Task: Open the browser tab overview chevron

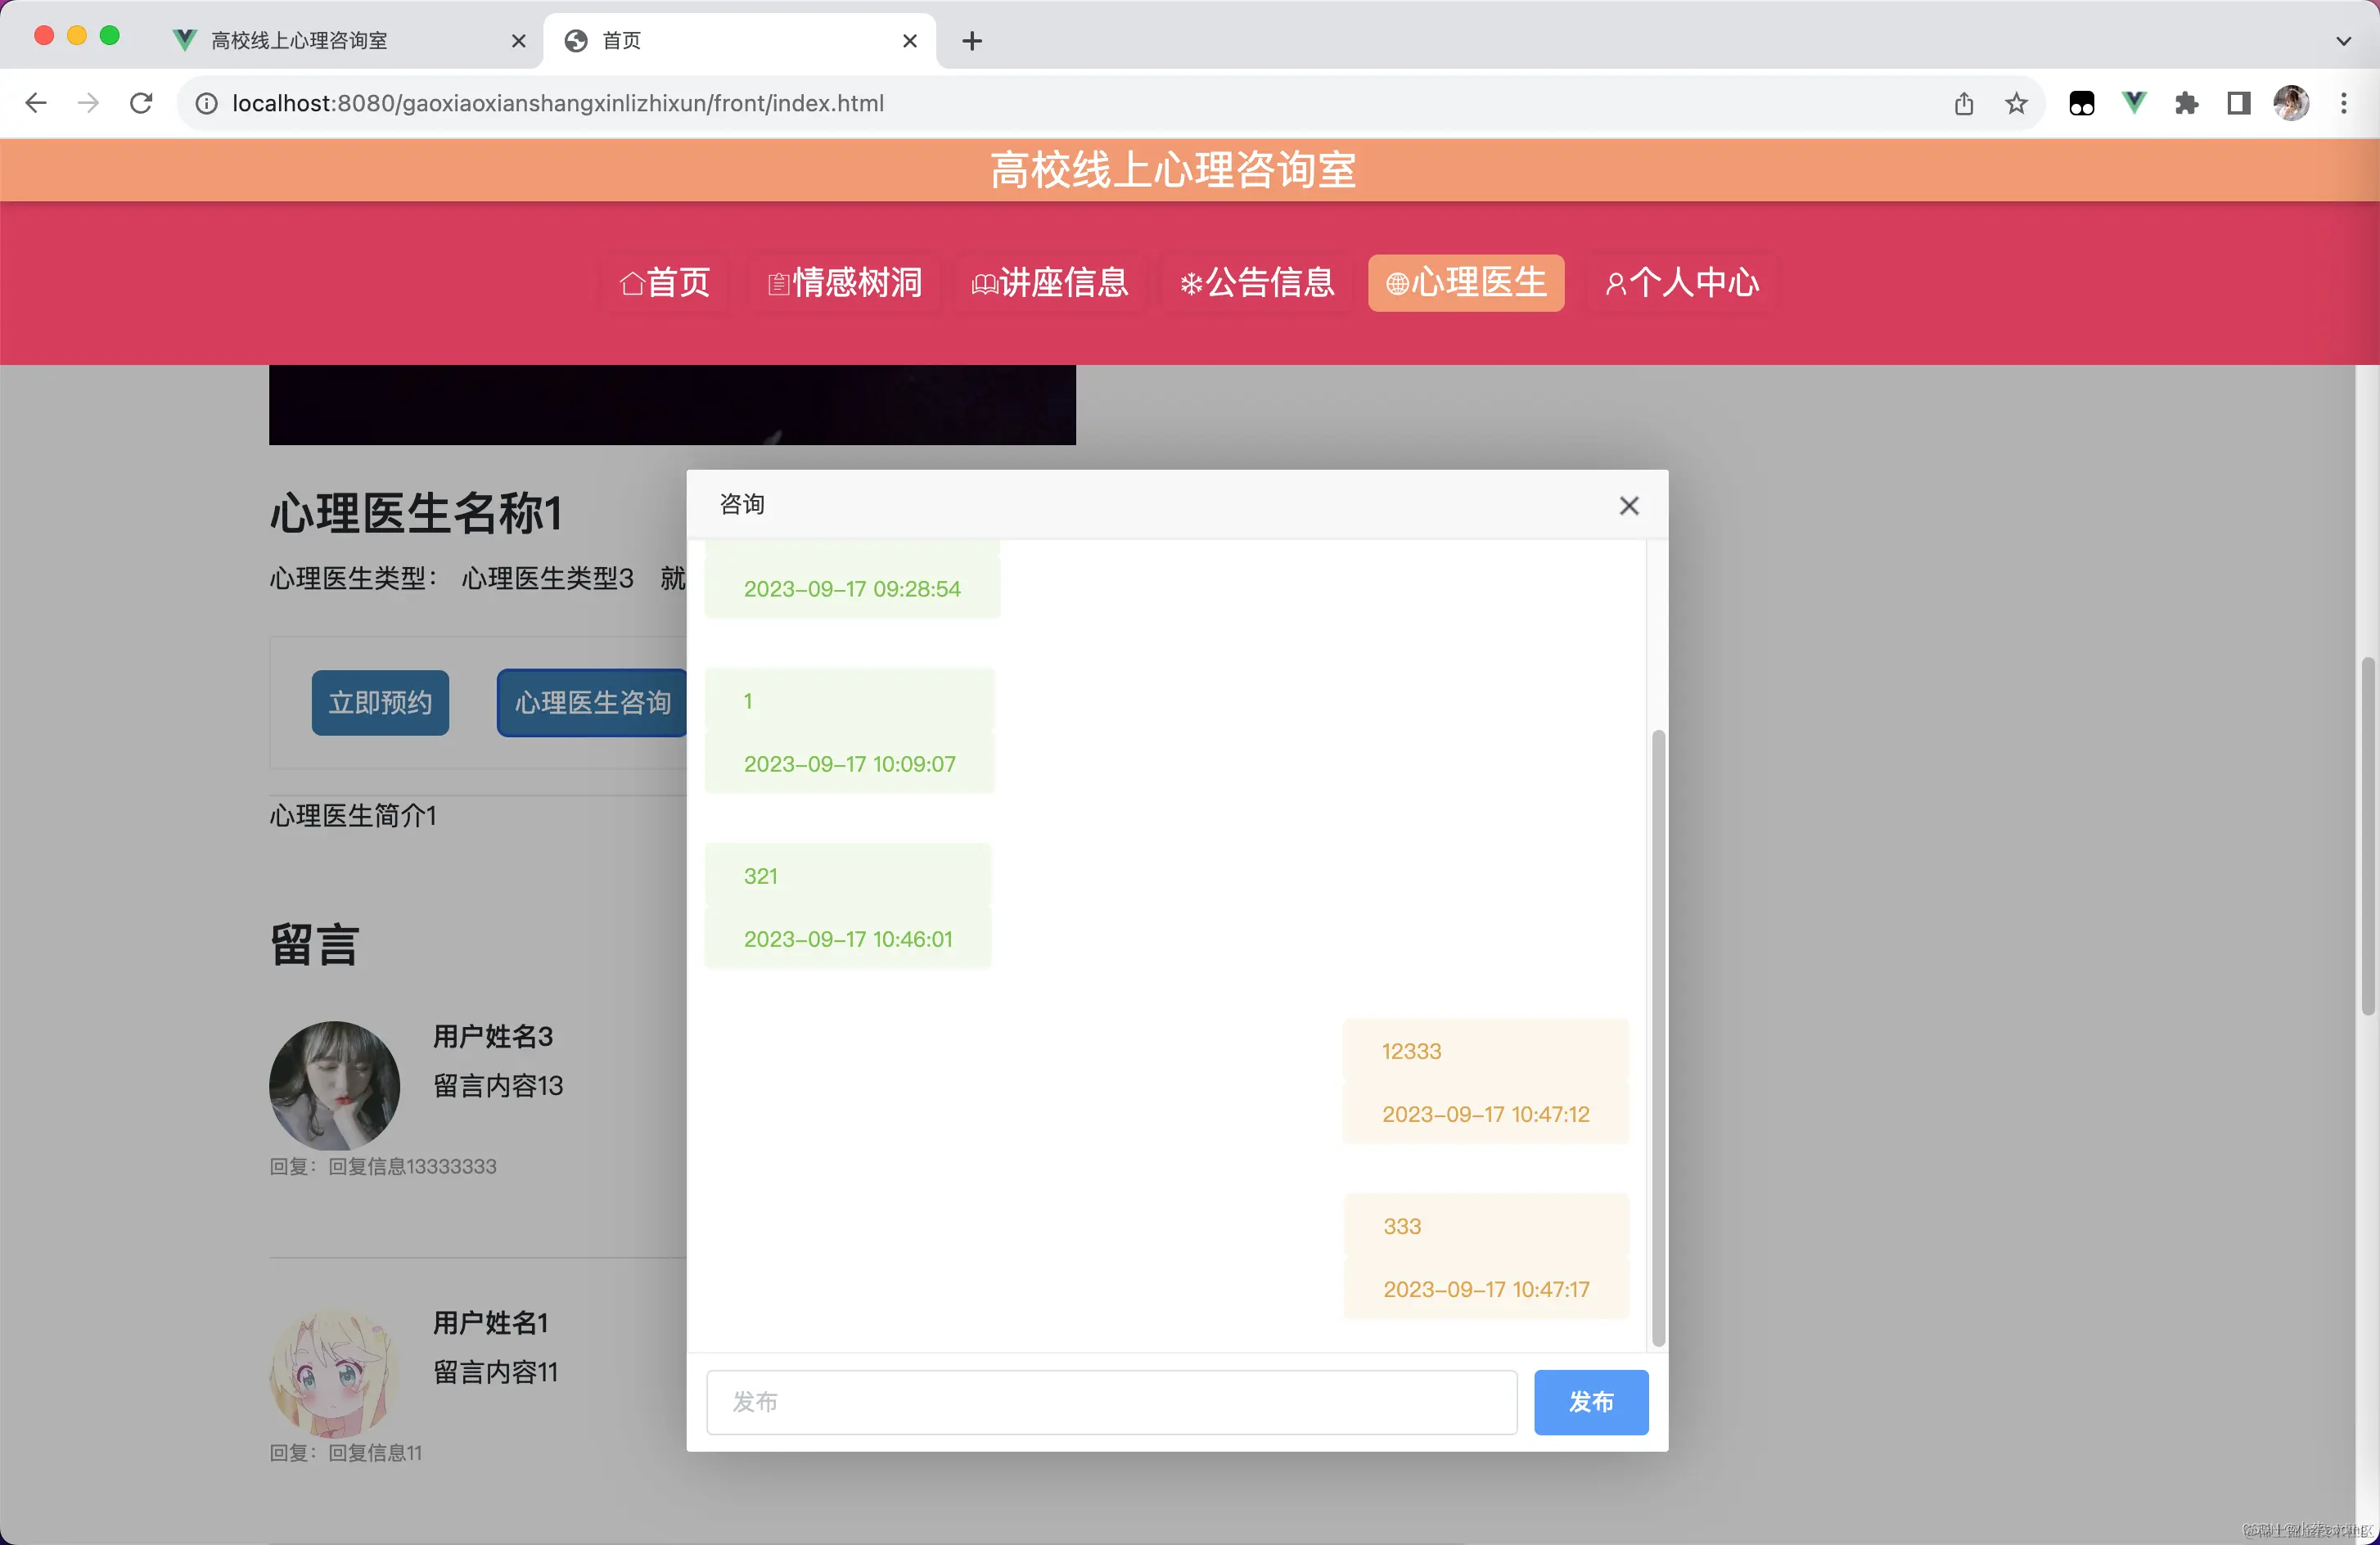Action: coord(2343,41)
